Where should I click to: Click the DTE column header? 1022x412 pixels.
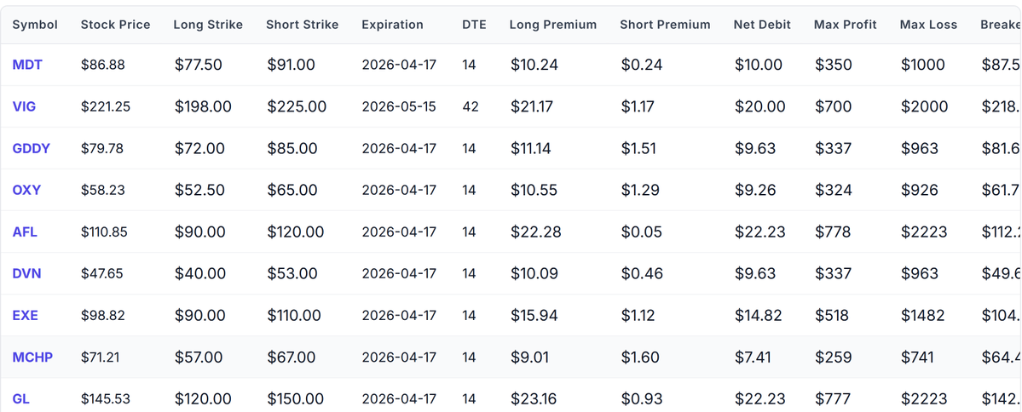(x=474, y=25)
